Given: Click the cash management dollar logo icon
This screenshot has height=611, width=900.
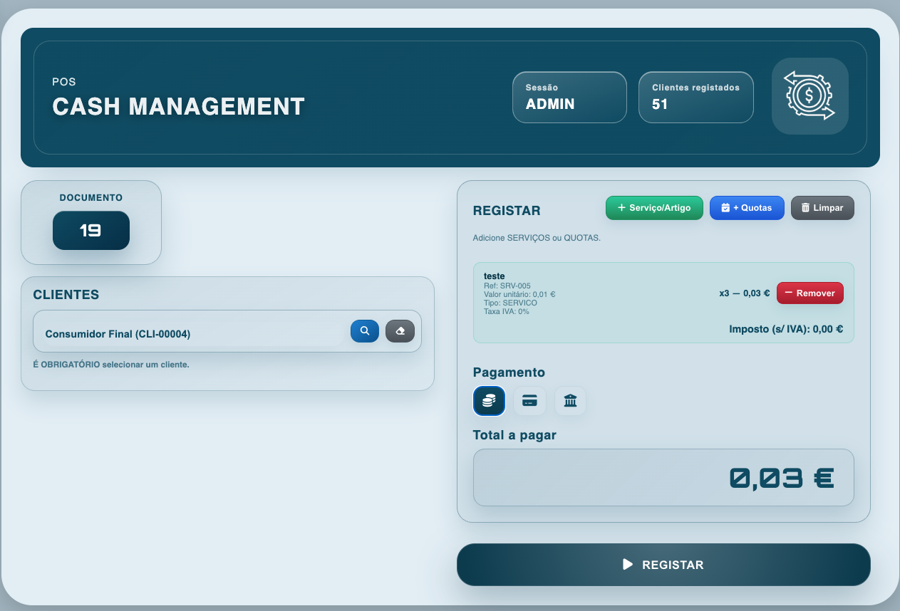Looking at the screenshot, I should pos(810,96).
